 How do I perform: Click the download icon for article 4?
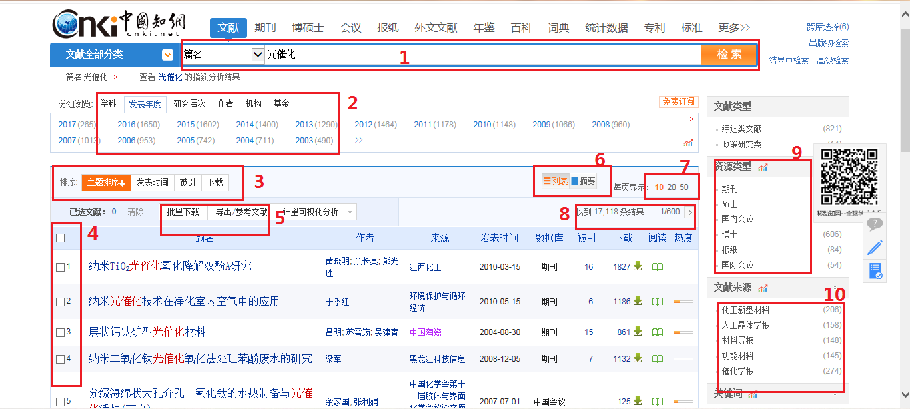coord(638,359)
